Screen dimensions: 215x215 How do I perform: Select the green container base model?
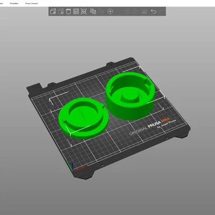pos(131,96)
